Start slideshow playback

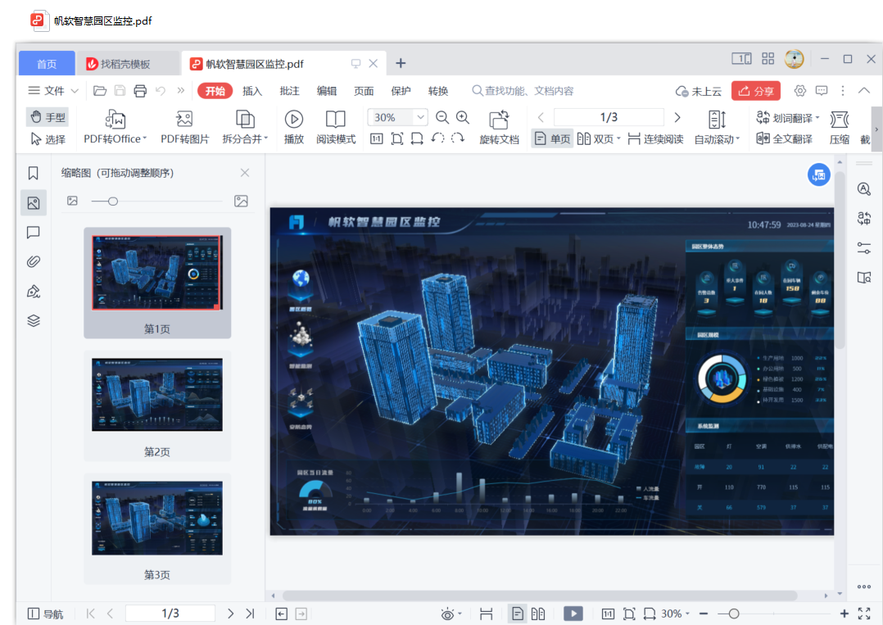click(293, 127)
